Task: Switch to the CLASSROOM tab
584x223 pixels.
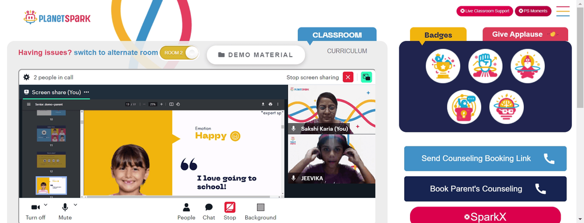Action: (x=337, y=35)
